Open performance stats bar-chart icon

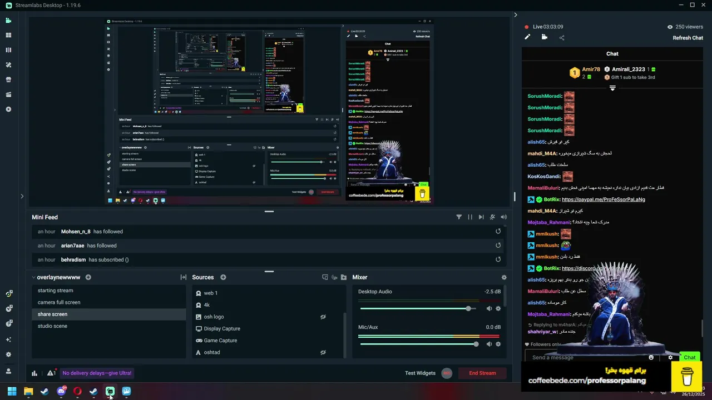[x=34, y=373]
